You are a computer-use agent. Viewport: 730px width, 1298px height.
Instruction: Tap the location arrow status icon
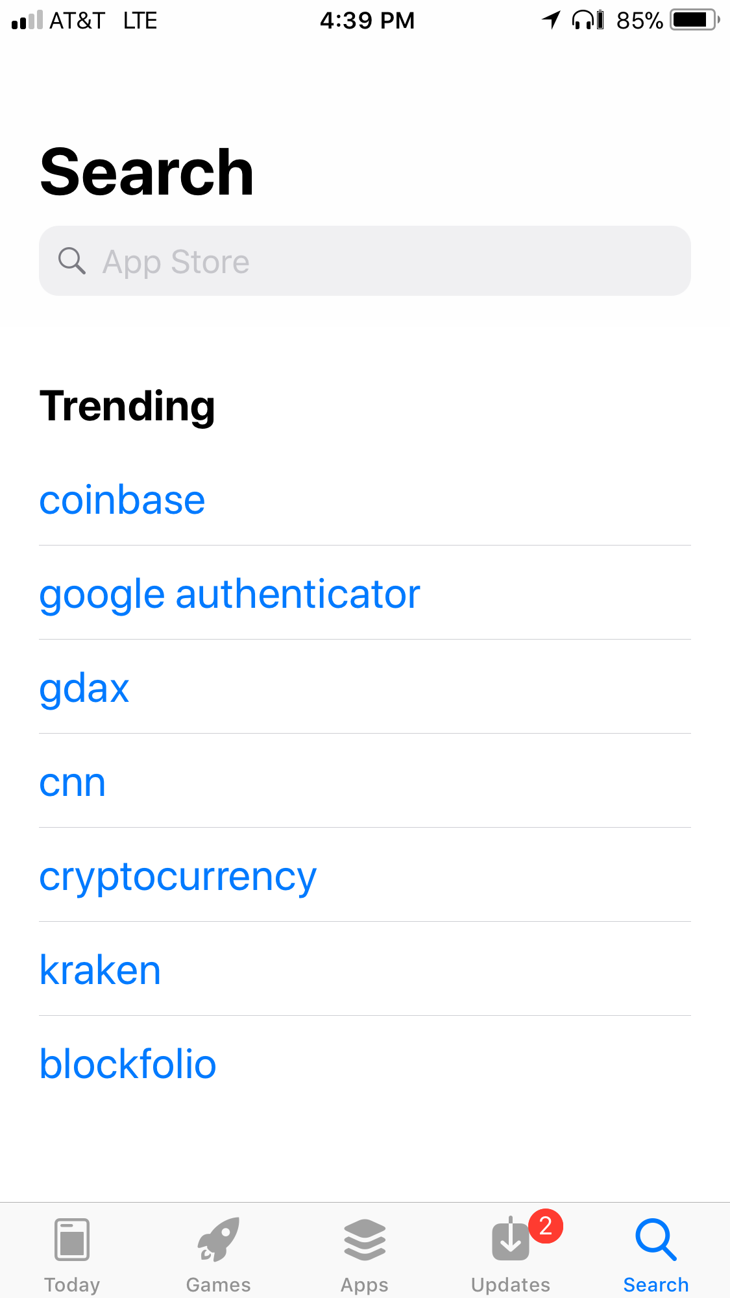pos(552,20)
